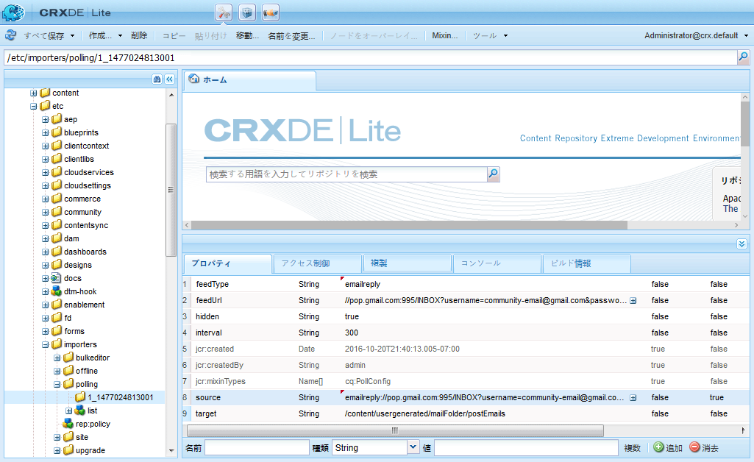
Task: Open the すべて保存 dropdown arrow
Action: (73, 35)
